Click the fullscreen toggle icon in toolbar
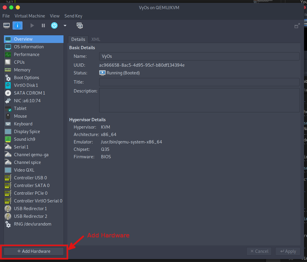The width and height of the screenshot is (307, 262). [297, 26]
